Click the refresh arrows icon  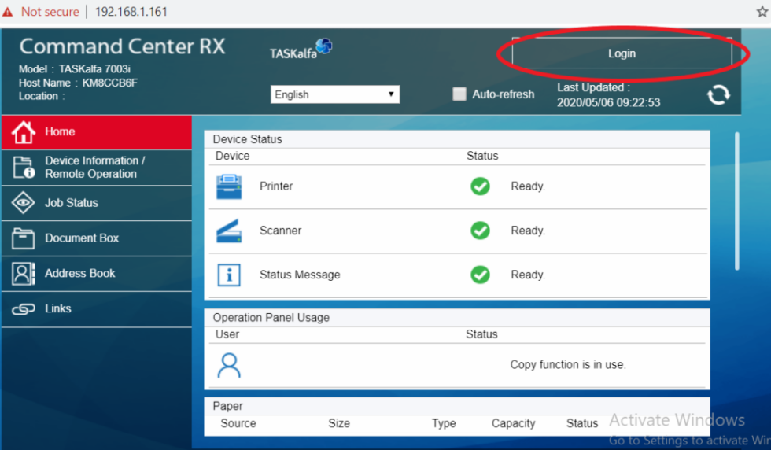click(718, 95)
